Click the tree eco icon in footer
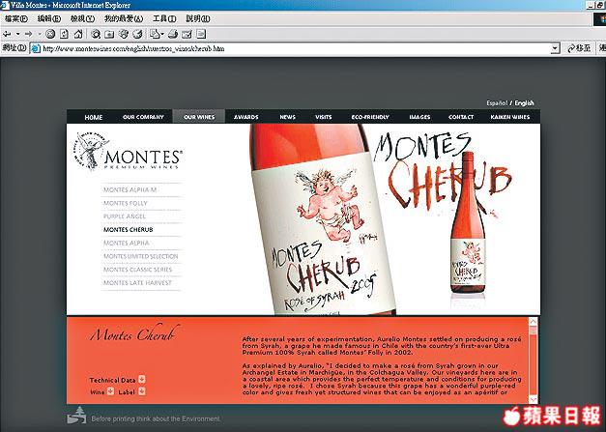The image size is (606, 432). (x=76, y=416)
